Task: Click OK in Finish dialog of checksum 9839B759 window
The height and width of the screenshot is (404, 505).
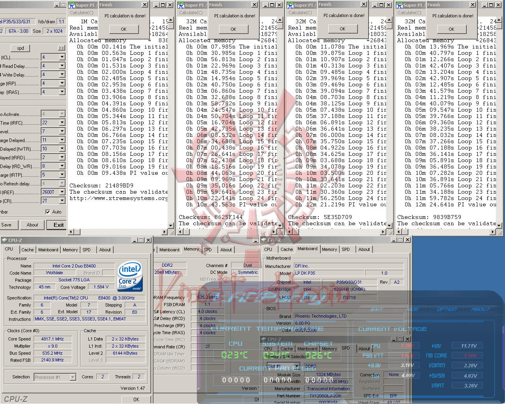Action: (451, 29)
